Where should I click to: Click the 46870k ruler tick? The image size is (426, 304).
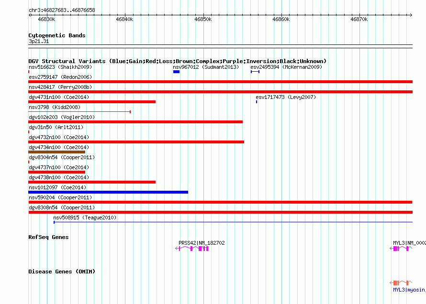point(359,19)
